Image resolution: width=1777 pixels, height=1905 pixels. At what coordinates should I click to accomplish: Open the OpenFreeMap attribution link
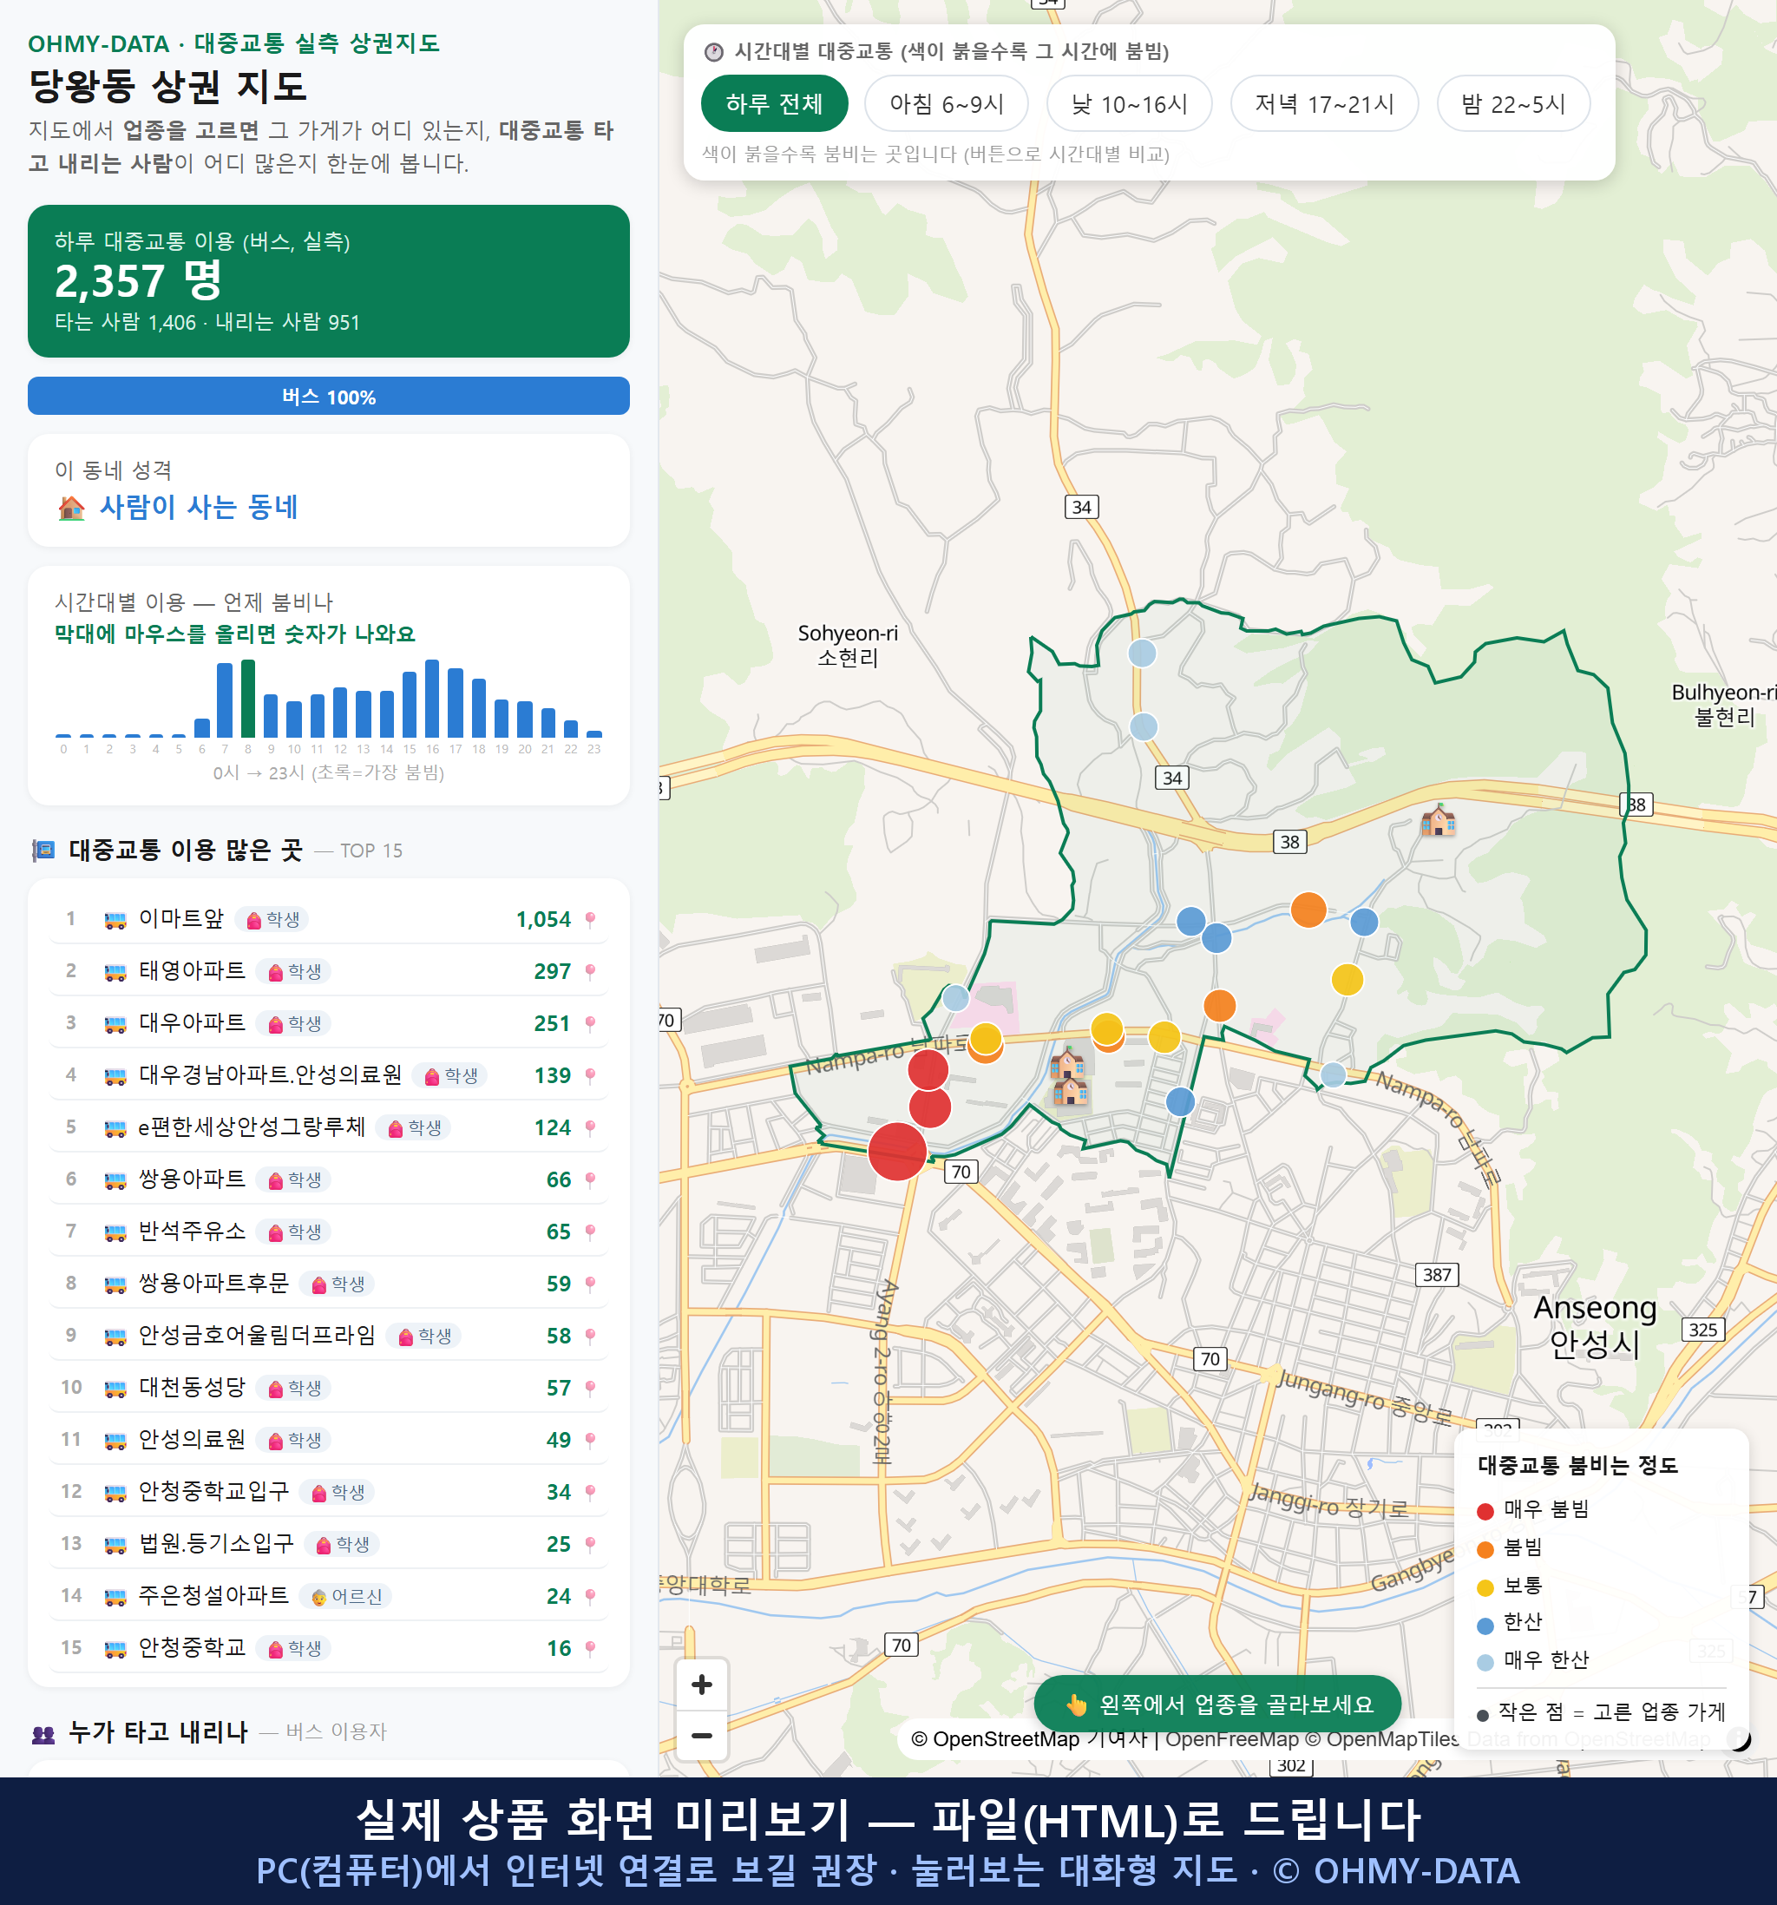(x=1232, y=1738)
